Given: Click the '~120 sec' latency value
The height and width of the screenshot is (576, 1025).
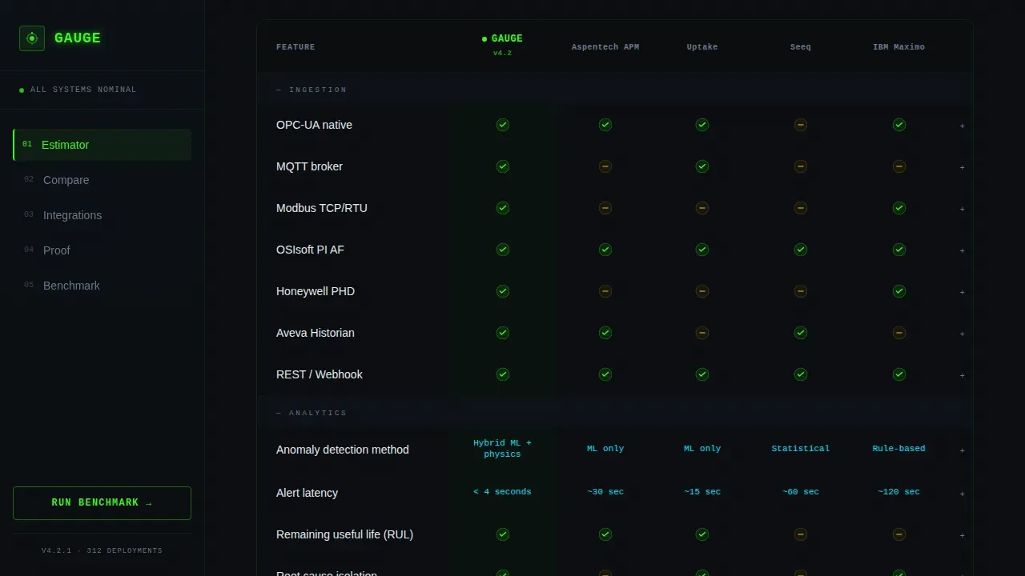Looking at the screenshot, I should tap(898, 492).
